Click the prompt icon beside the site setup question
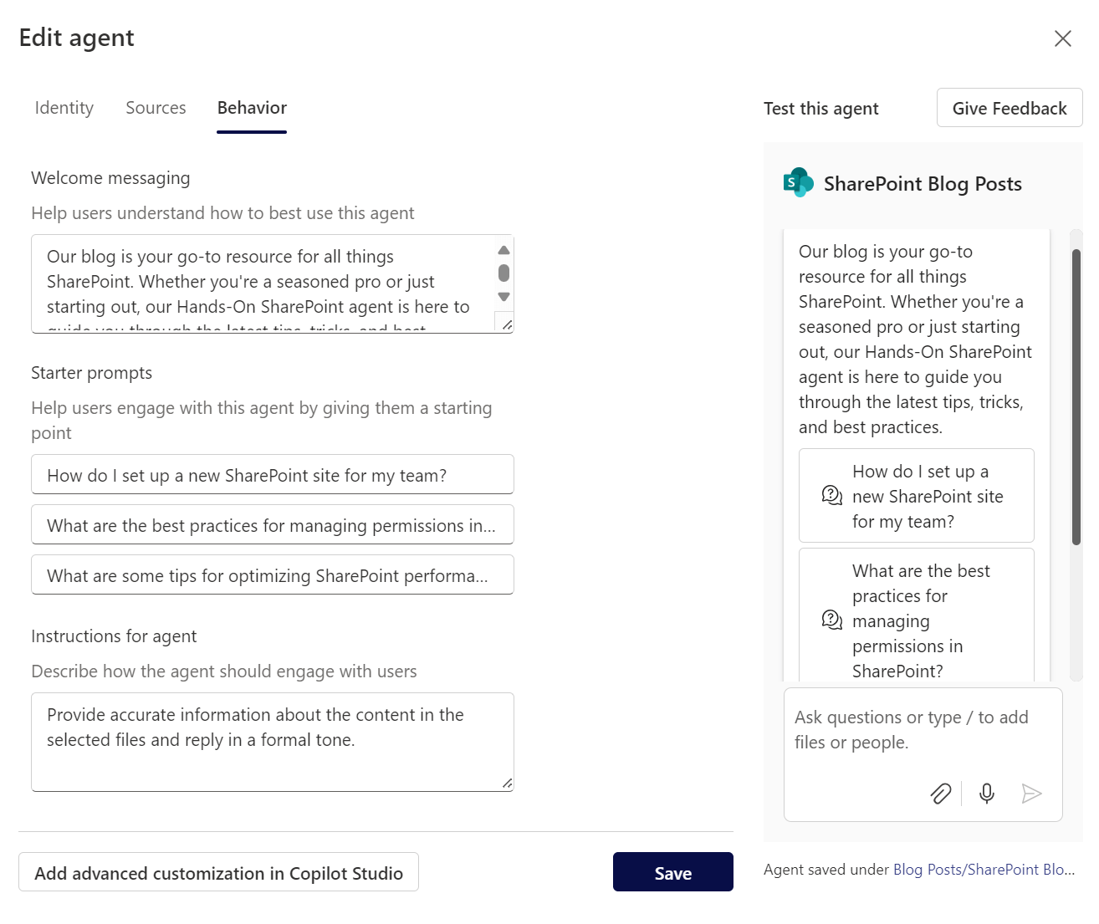The image size is (1099, 924). pyautogui.click(x=831, y=495)
